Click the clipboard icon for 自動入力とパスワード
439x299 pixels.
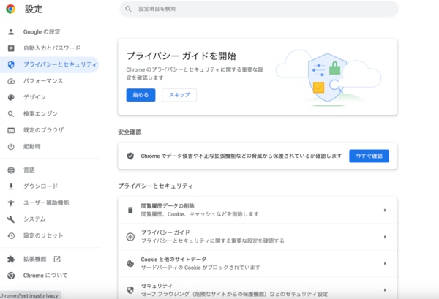pyautogui.click(x=11, y=48)
